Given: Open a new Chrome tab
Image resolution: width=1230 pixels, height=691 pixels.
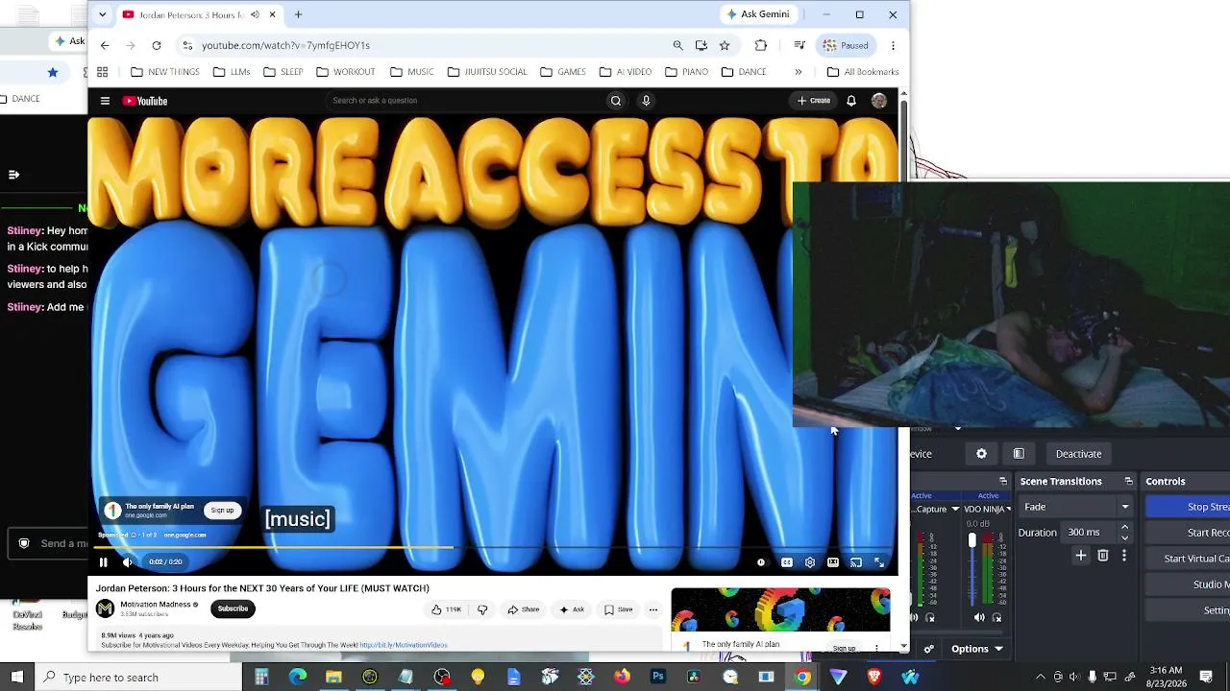Looking at the screenshot, I should click(299, 14).
